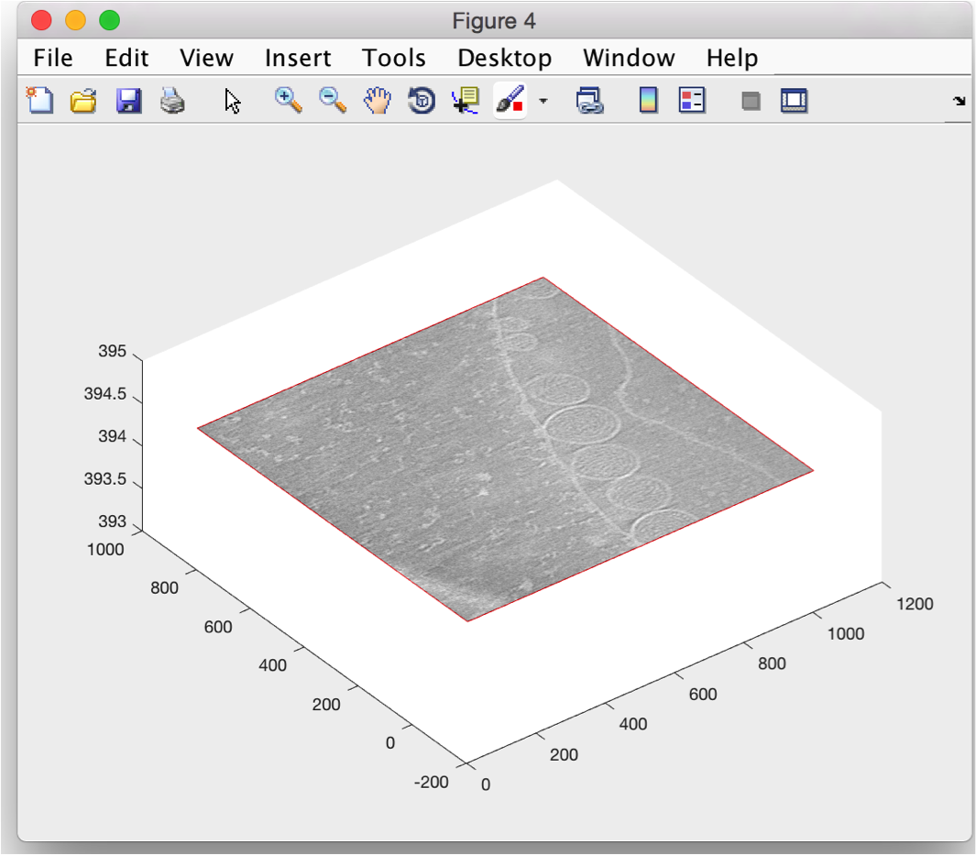
Task: Open the Window menu
Action: coord(629,58)
